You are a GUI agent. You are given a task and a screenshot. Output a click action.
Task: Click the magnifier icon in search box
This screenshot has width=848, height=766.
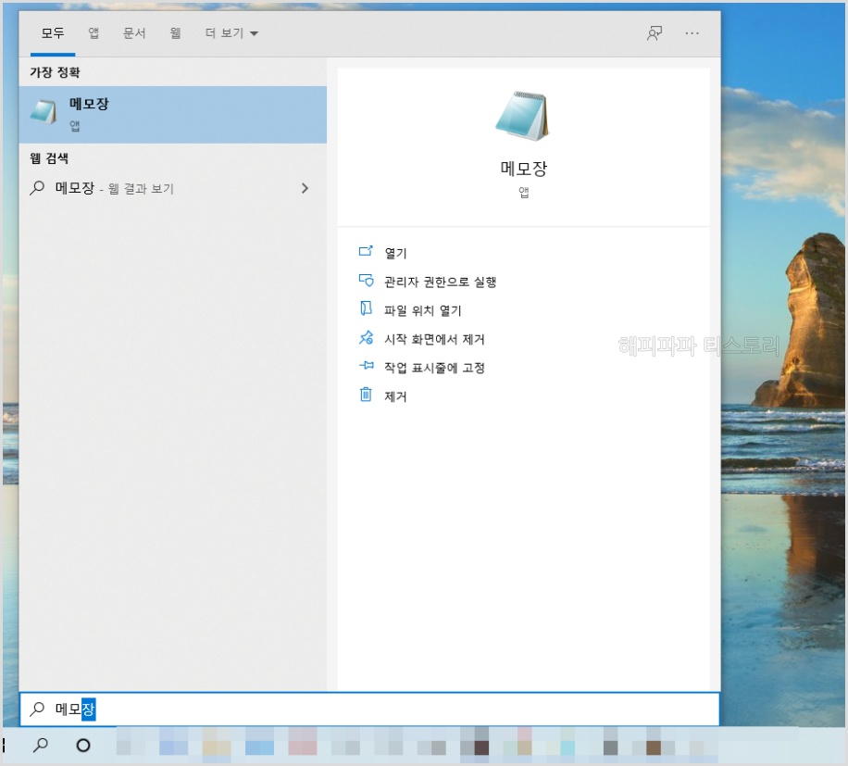coord(37,709)
